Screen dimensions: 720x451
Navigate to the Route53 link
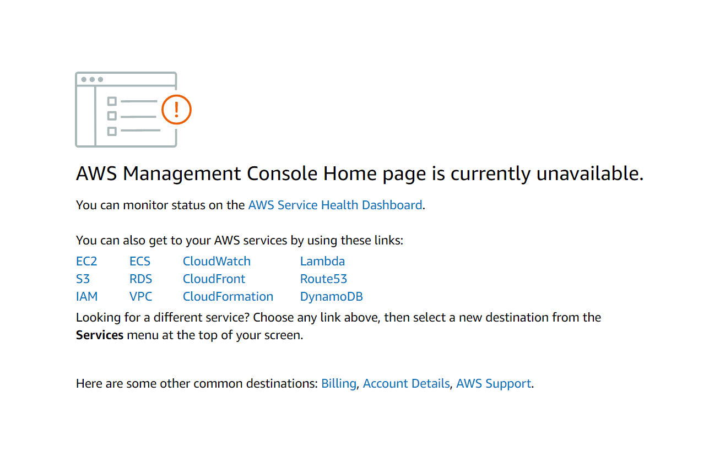point(323,279)
